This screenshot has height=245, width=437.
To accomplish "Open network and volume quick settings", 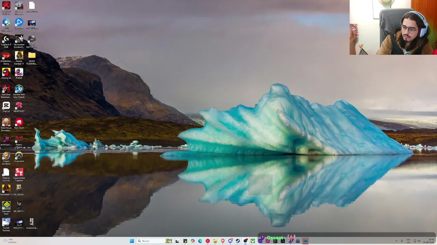I will click(x=417, y=241).
